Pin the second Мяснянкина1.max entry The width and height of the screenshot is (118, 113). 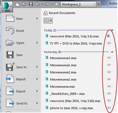point(109,79)
